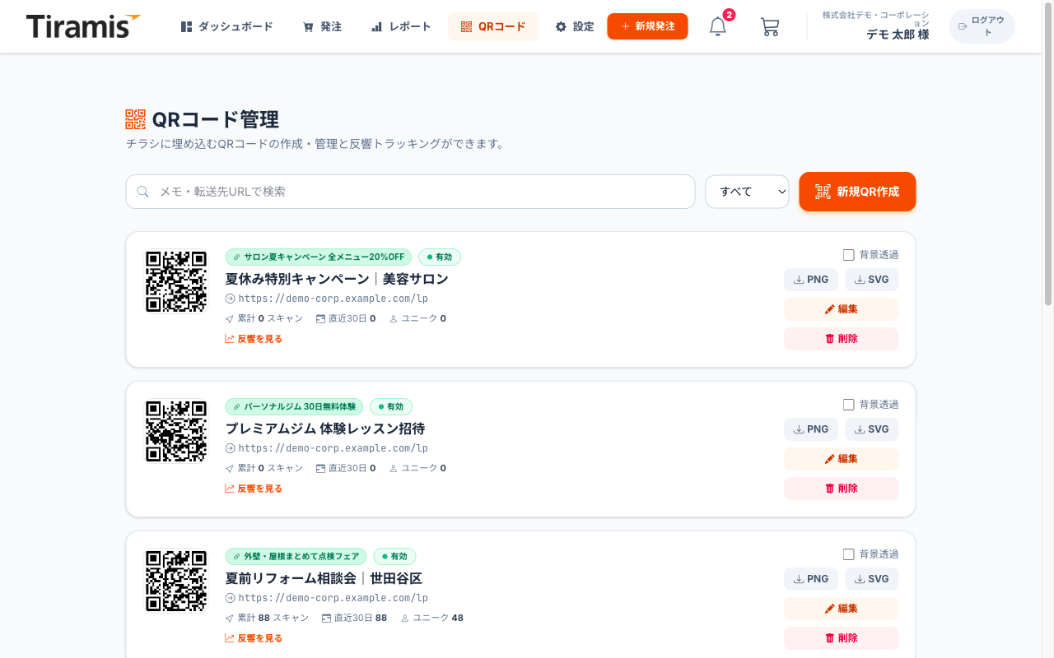Enable 背景透過 for 夏前リフォーム相談会
1054x658 pixels.
click(x=849, y=554)
